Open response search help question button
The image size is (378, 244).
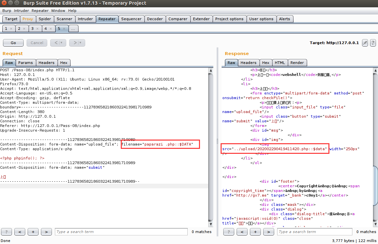click(x=229, y=232)
